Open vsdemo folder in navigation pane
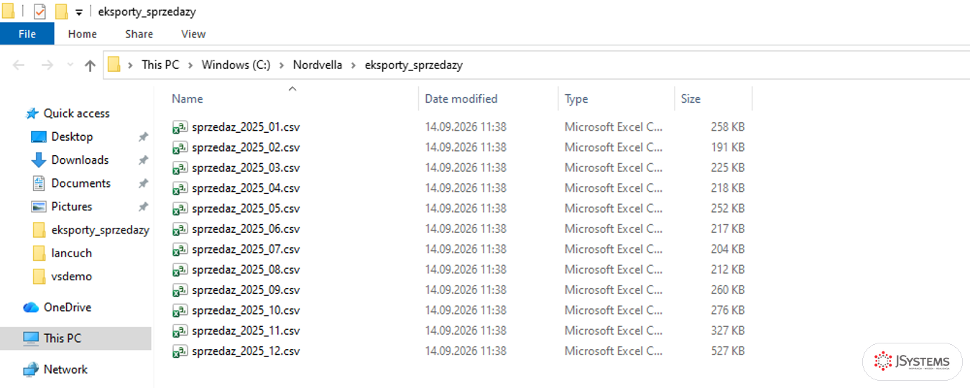Image resolution: width=970 pixels, height=388 pixels. pyautogui.click(x=71, y=276)
